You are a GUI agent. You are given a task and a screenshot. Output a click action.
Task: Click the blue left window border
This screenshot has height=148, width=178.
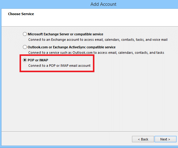click(1, 78)
